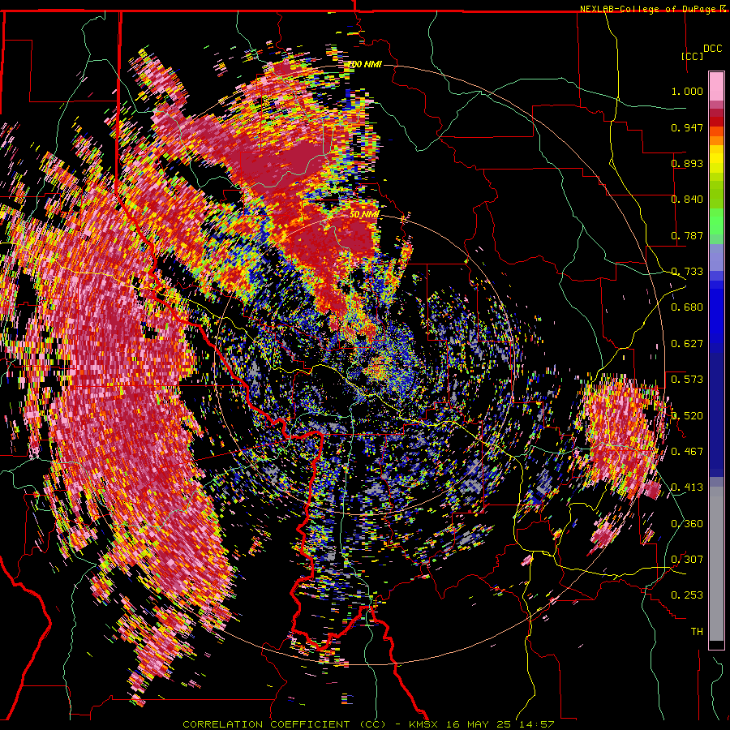The width and height of the screenshot is (730, 730).
Task: Click the 0.573 legend value
Action: tap(687, 380)
